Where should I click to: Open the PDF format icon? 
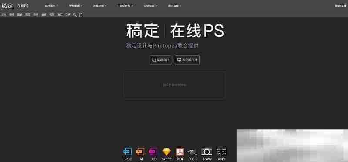[180, 152]
